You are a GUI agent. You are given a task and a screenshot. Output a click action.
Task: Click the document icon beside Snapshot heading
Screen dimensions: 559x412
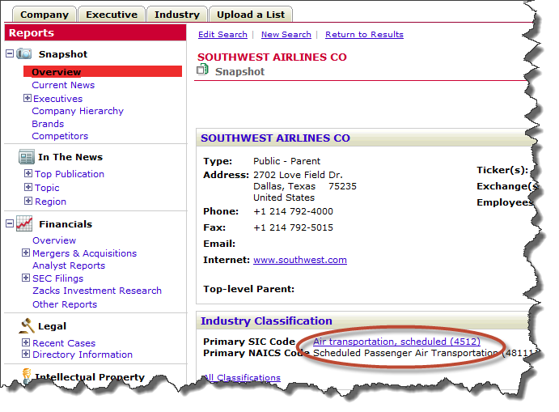pyautogui.click(x=202, y=69)
